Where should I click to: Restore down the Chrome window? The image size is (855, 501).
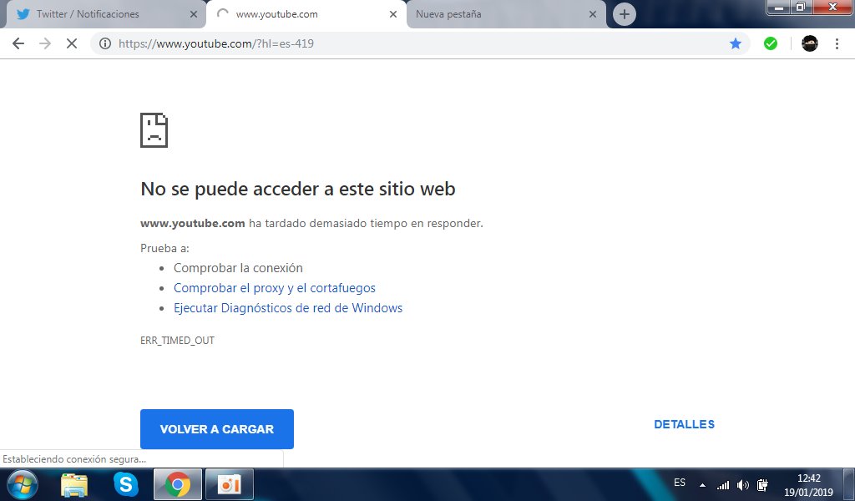801,7
